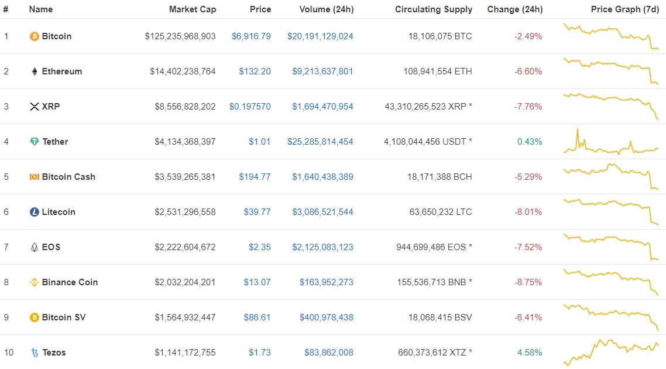Screen dimensions: 666x369
Task: Click the EOS logo icon
Action: 35,247
